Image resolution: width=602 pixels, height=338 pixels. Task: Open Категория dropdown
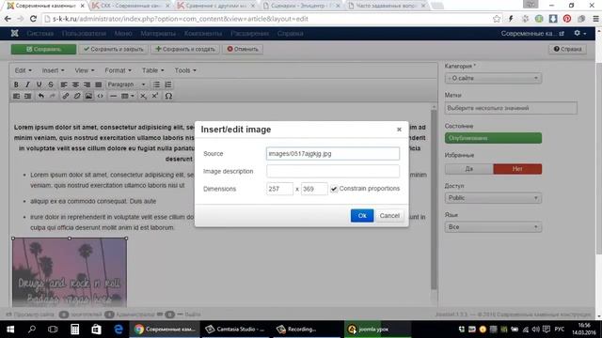tap(493, 78)
